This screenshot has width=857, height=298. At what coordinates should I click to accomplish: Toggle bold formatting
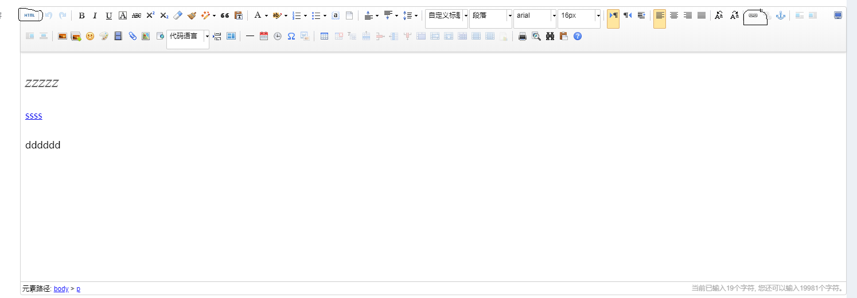click(x=81, y=15)
